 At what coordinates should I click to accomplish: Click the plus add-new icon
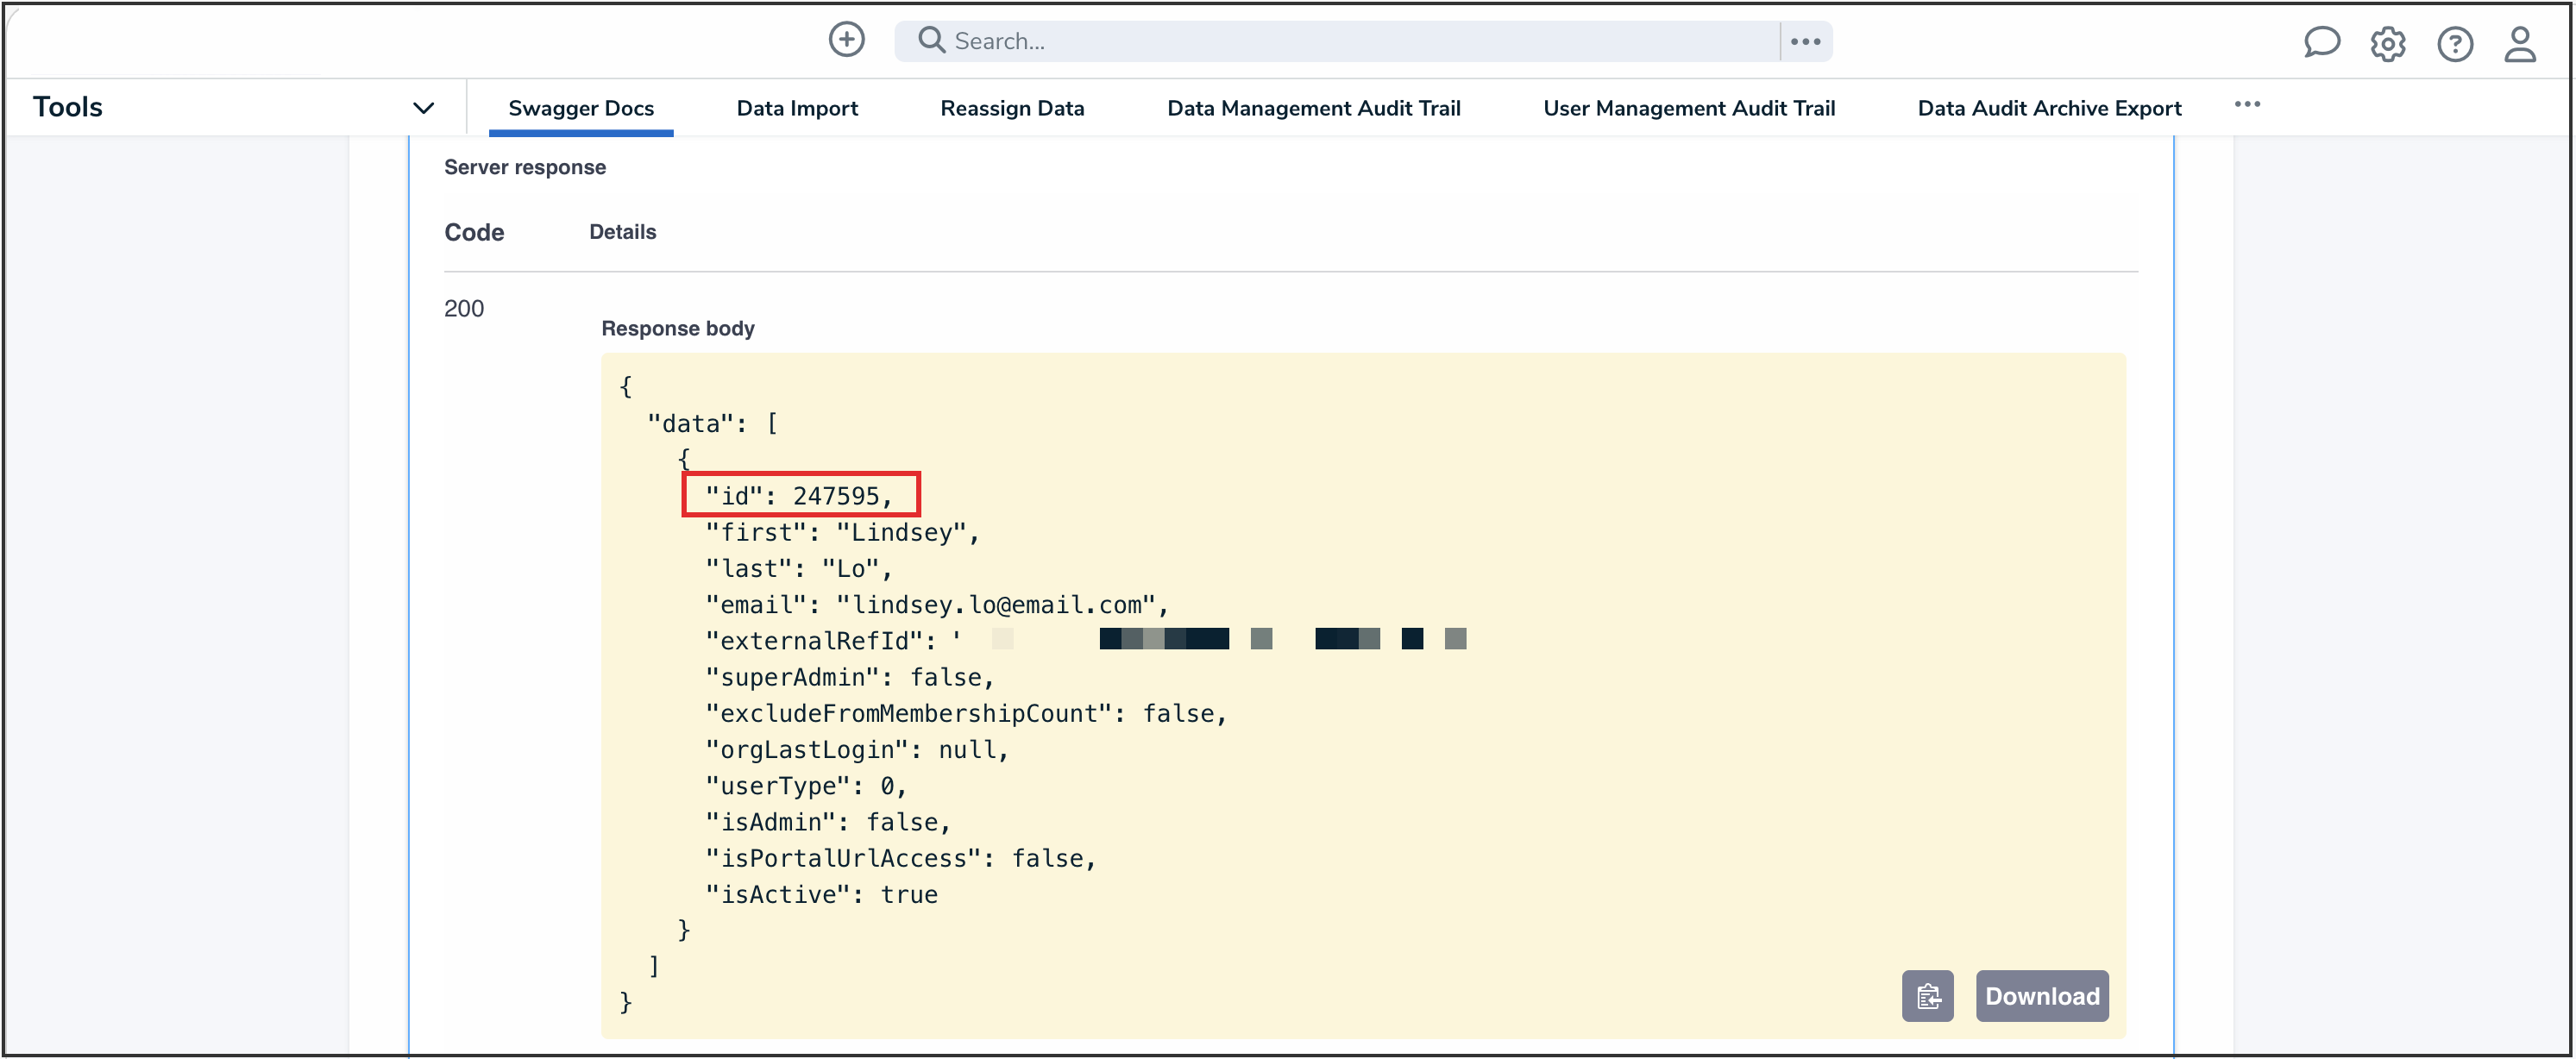click(846, 40)
